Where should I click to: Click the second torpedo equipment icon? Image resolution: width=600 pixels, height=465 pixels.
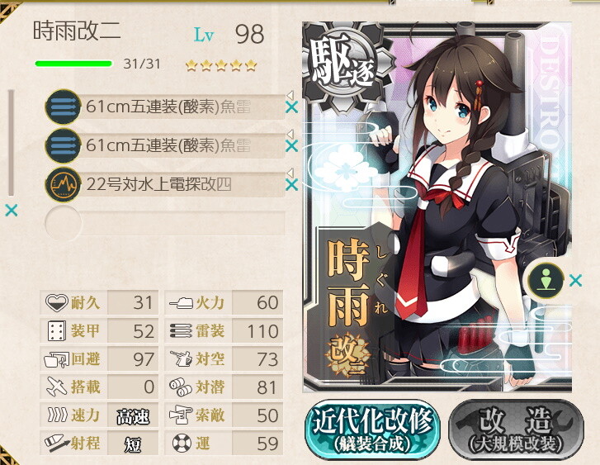click(63, 146)
